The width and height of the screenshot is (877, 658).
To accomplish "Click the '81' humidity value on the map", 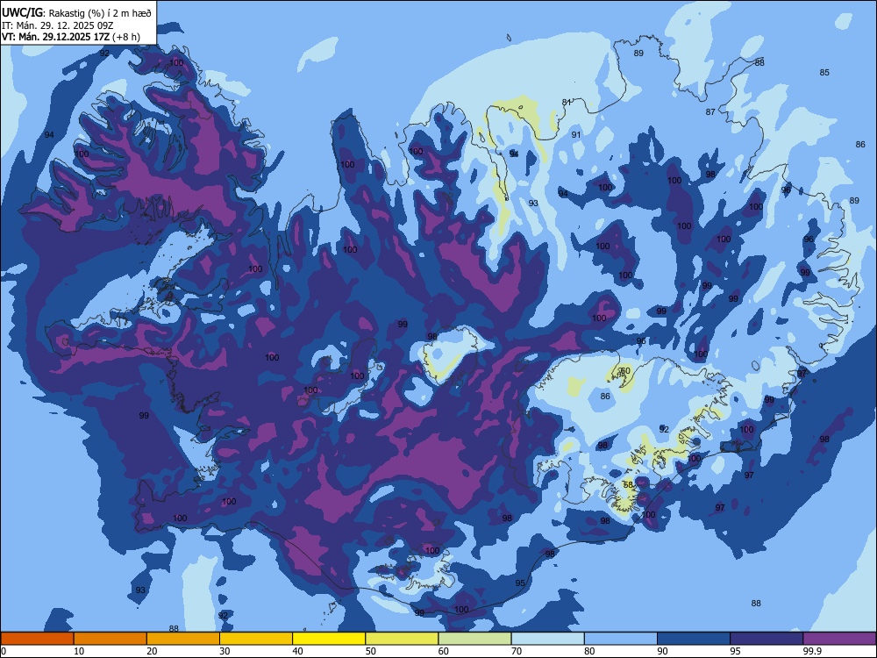I will click(x=567, y=103).
